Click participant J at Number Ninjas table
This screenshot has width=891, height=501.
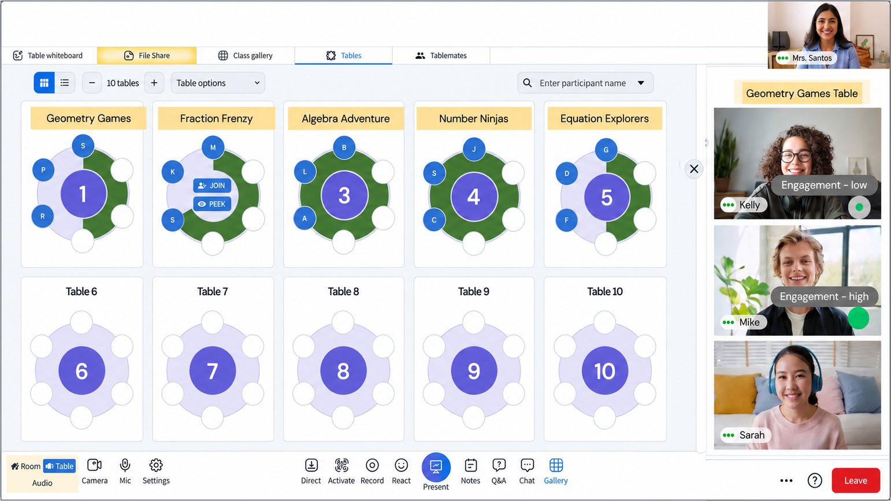point(474,149)
